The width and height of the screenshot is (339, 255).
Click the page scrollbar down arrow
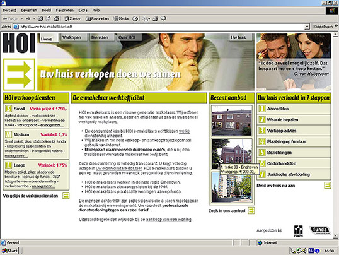(336, 236)
